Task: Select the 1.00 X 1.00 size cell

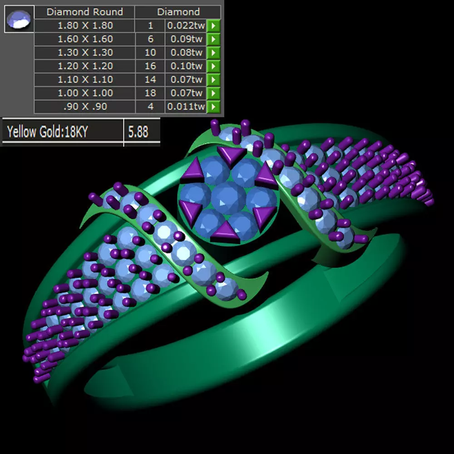Action: click(x=84, y=93)
